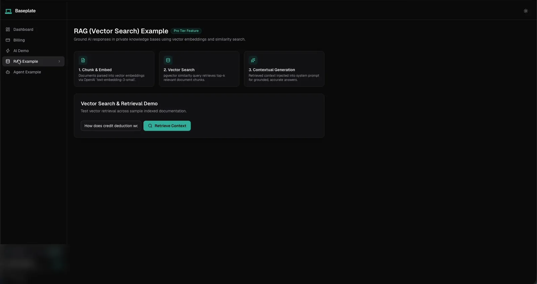
Task: Click 'Test vector retrieval across sample indexed documentation' text
Action: coord(134,111)
